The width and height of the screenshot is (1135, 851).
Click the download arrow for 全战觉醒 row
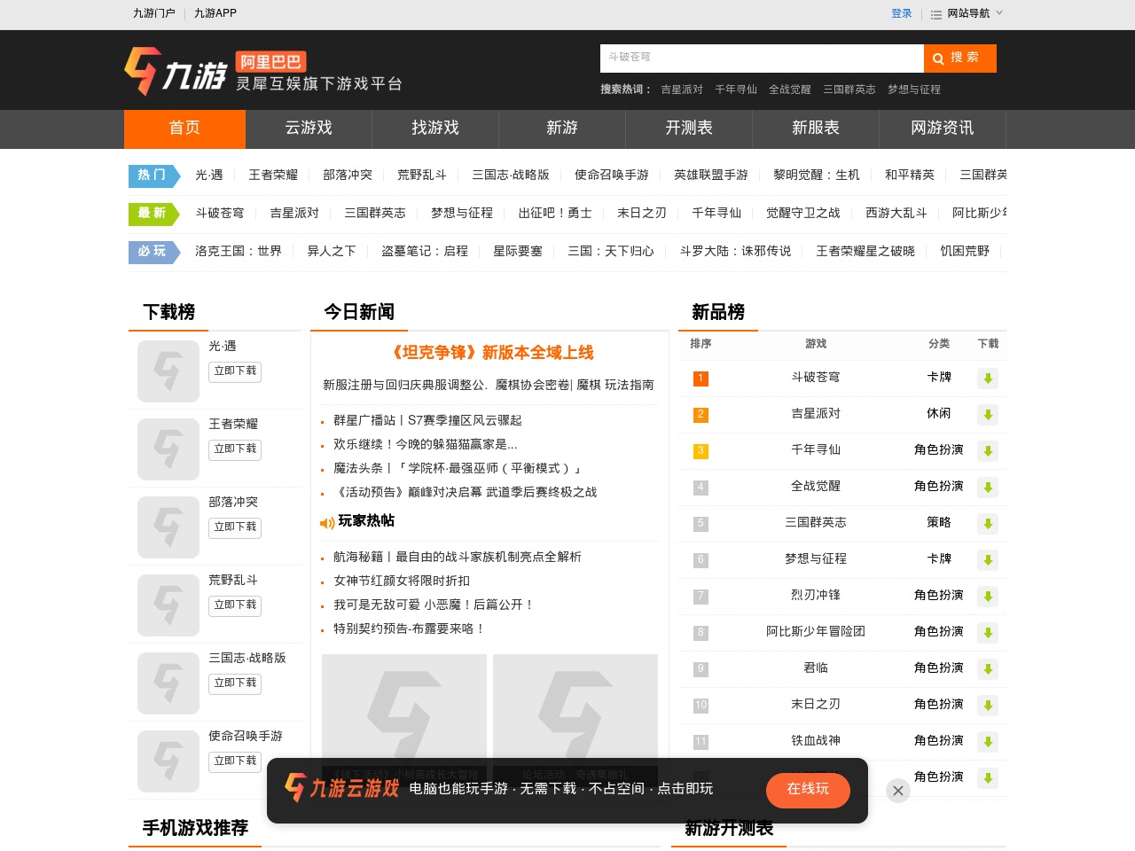click(x=988, y=488)
